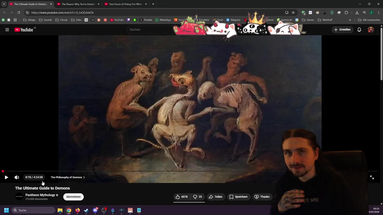Screen dimensions: 383x215
Task: Mute the video volume speaker
Action: tap(17, 177)
